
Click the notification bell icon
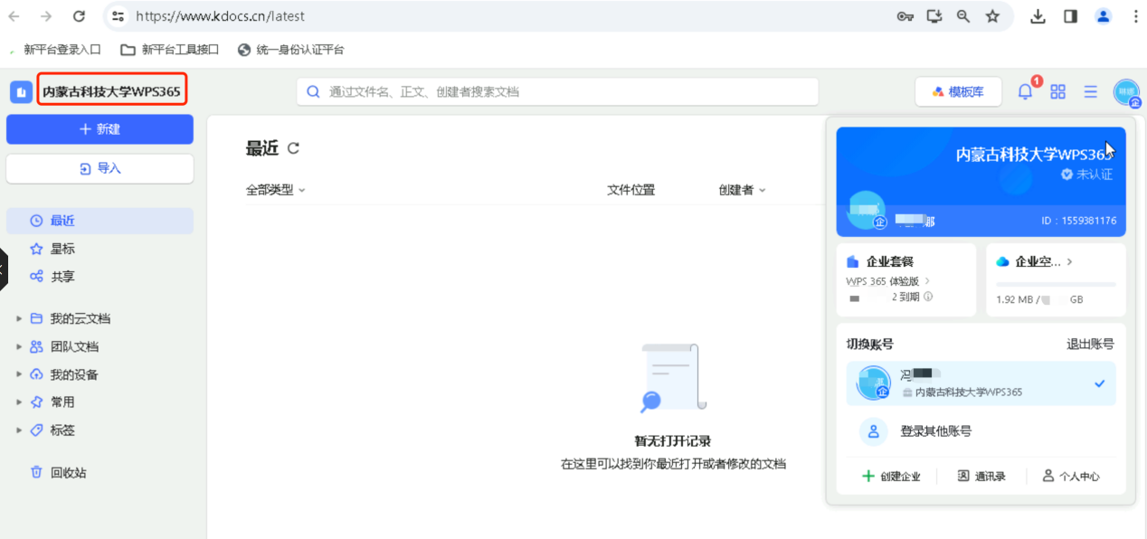click(1023, 90)
